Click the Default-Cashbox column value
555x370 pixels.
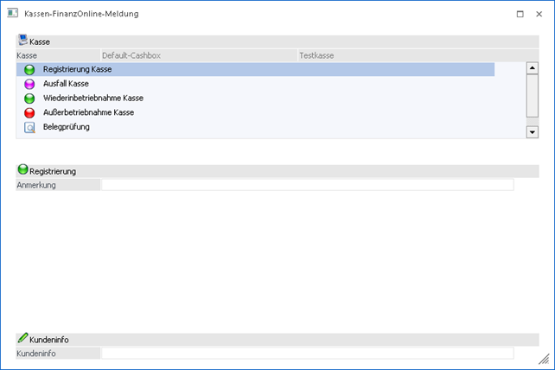131,55
